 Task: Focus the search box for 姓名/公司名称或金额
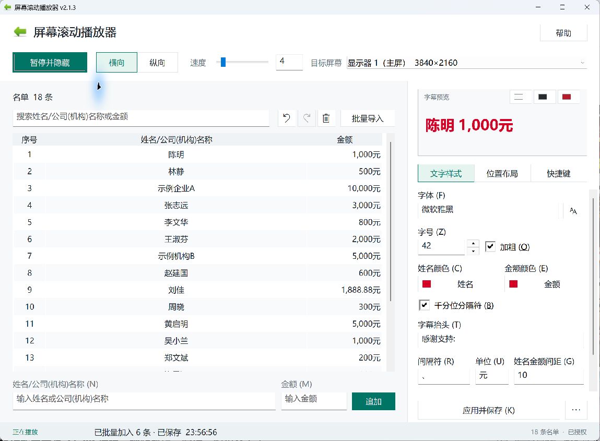[141, 118]
